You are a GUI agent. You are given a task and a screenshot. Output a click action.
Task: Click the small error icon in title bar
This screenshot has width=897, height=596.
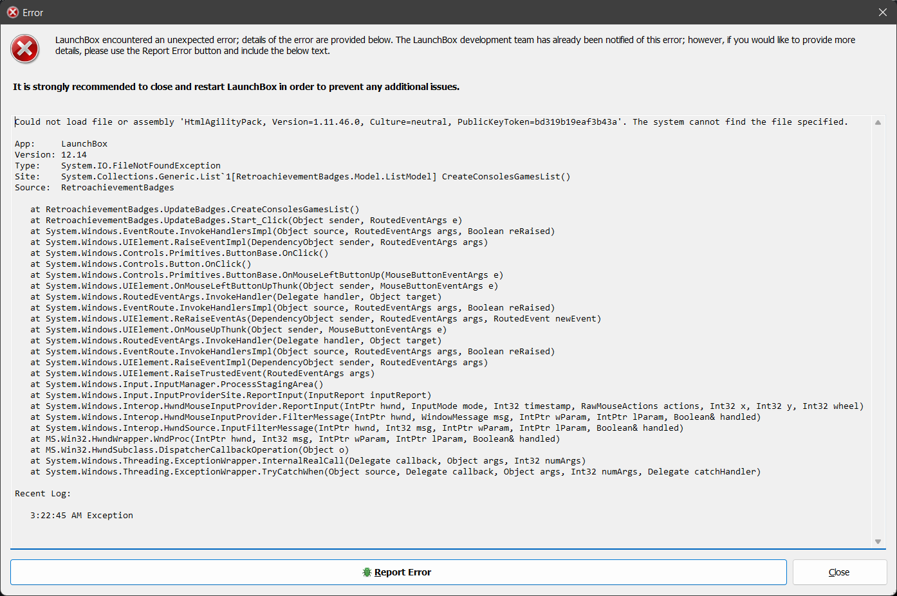click(x=12, y=12)
